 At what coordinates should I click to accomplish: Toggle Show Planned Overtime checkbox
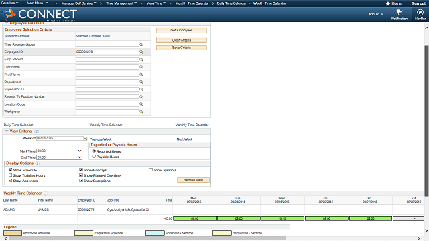(81, 175)
